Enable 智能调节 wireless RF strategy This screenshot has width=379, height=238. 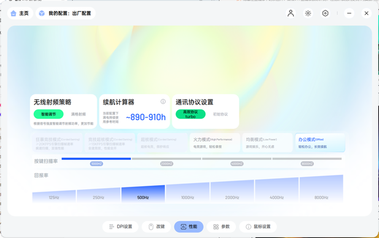(x=48, y=114)
